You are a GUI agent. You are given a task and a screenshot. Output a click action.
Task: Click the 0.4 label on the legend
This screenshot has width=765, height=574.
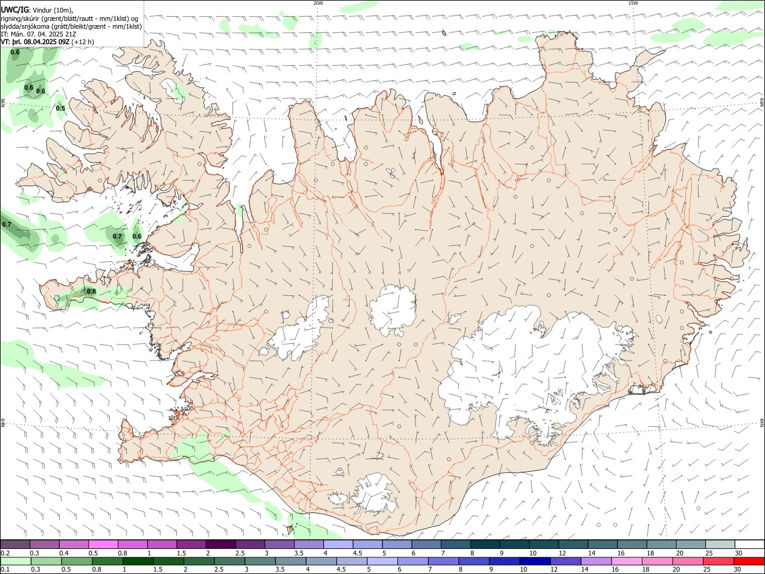click(x=64, y=553)
